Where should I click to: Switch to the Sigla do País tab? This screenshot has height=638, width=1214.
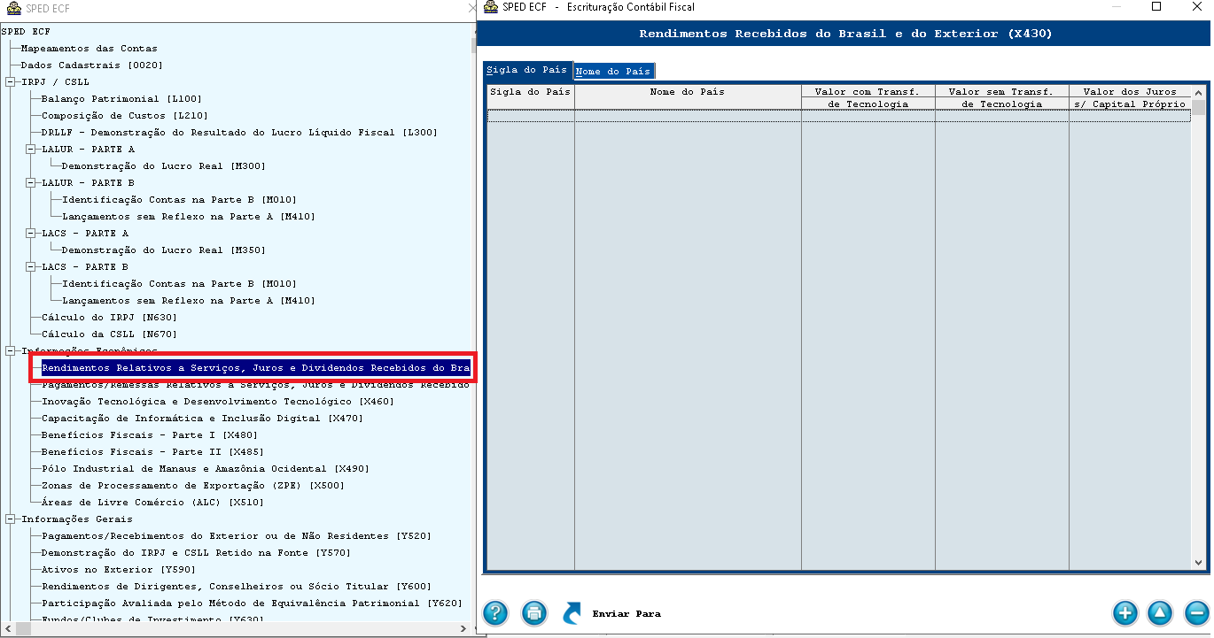[x=526, y=70]
